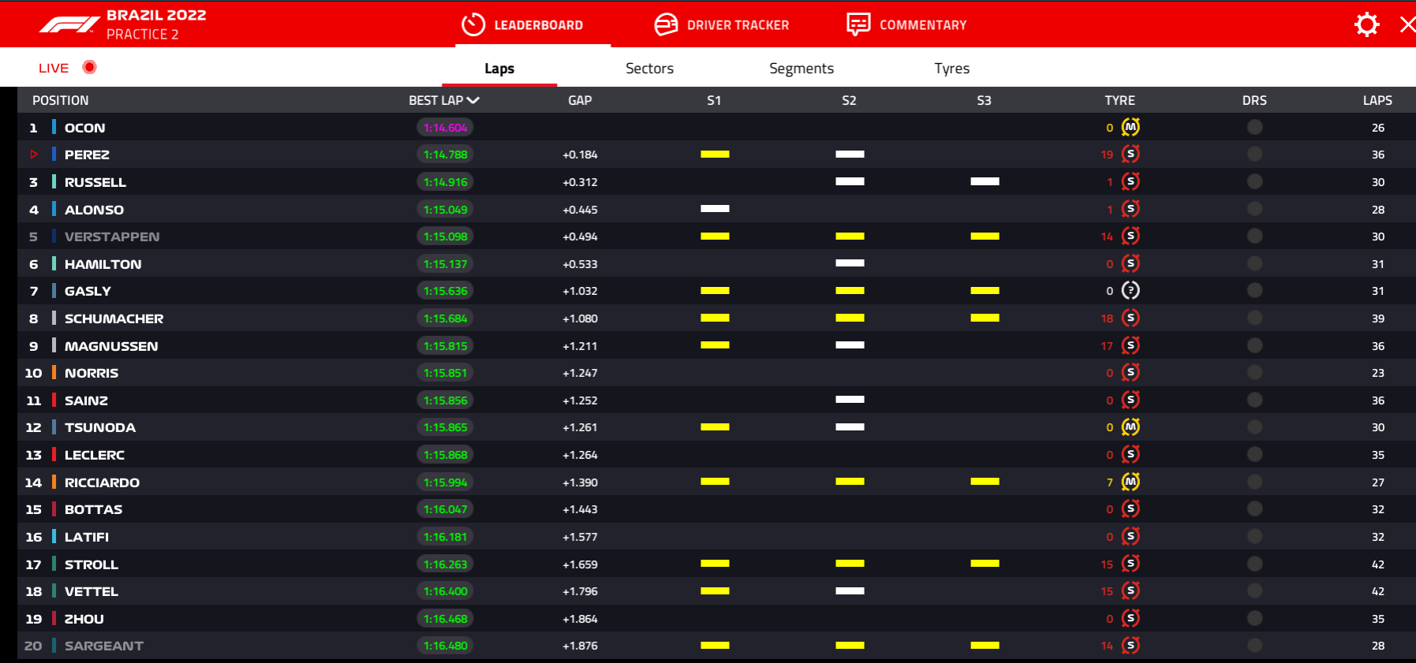Image resolution: width=1416 pixels, height=663 pixels.
Task: Click Sainz's red team colour bar
Action: point(54,400)
